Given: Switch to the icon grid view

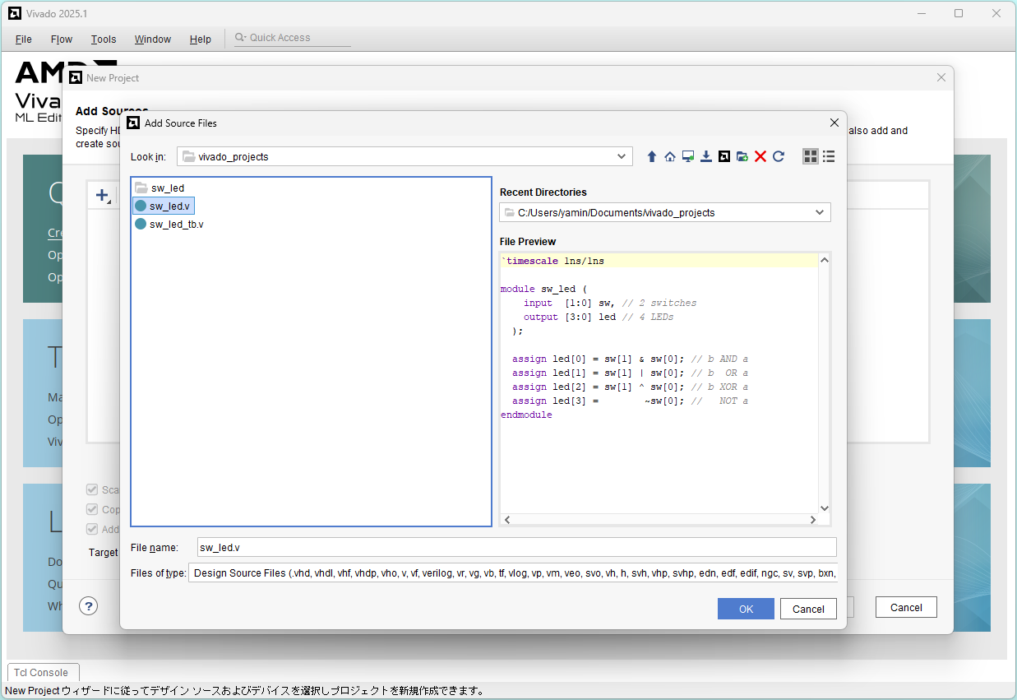Looking at the screenshot, I should (811, 156).
